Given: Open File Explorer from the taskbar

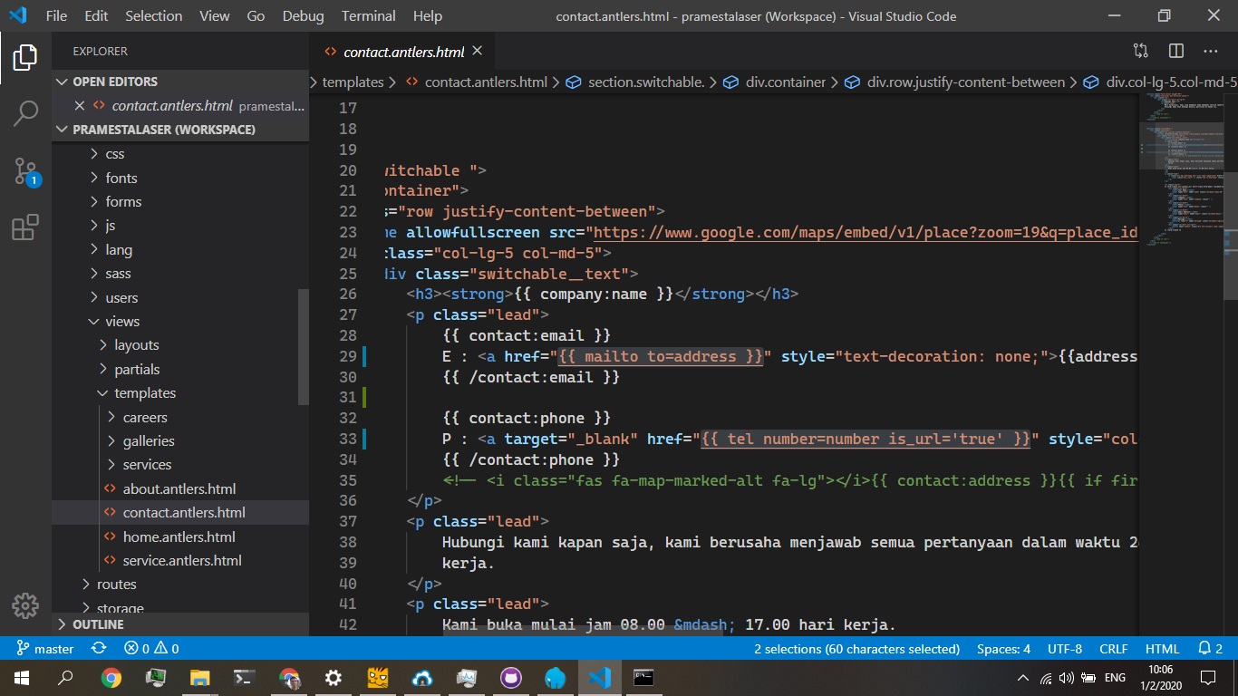Looking at the screenshot, I should [x=199, y=678].
